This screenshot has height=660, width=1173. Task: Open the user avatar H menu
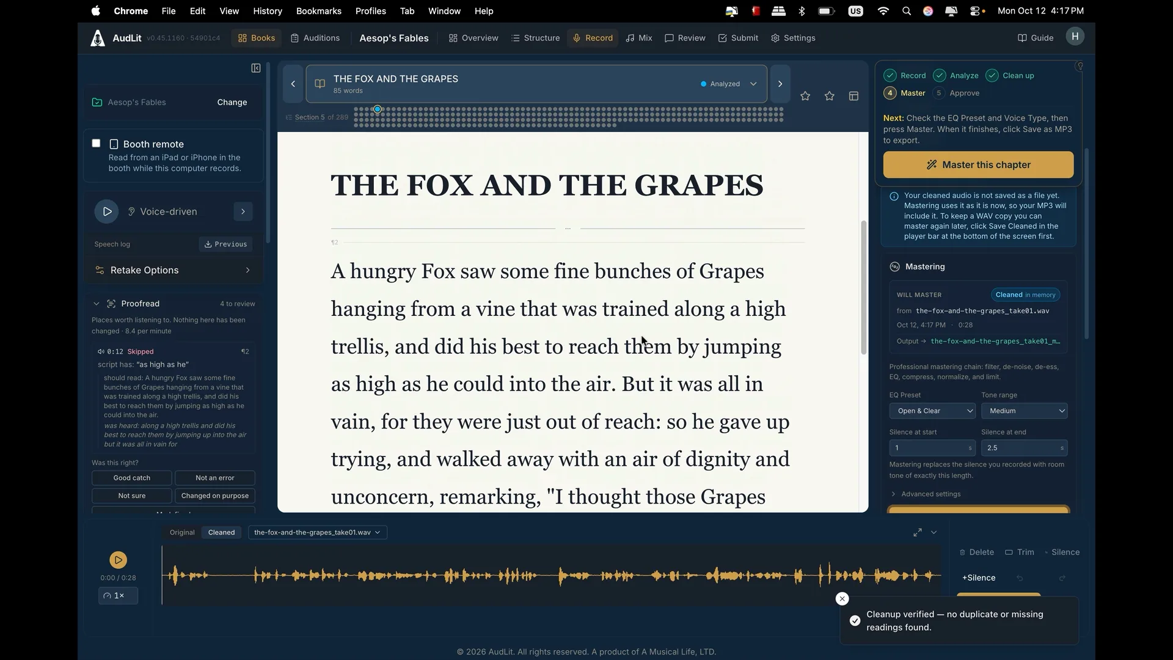[x=1075, y=37]
